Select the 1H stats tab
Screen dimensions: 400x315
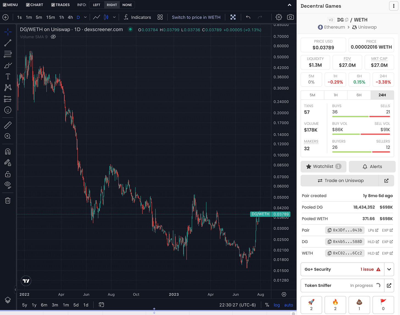336,95
